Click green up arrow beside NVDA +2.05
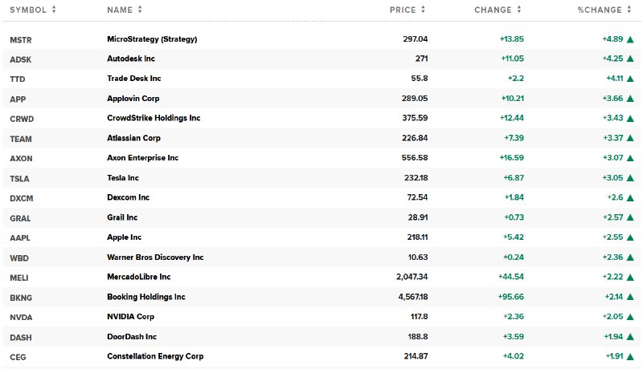 (x=630, y=317)
